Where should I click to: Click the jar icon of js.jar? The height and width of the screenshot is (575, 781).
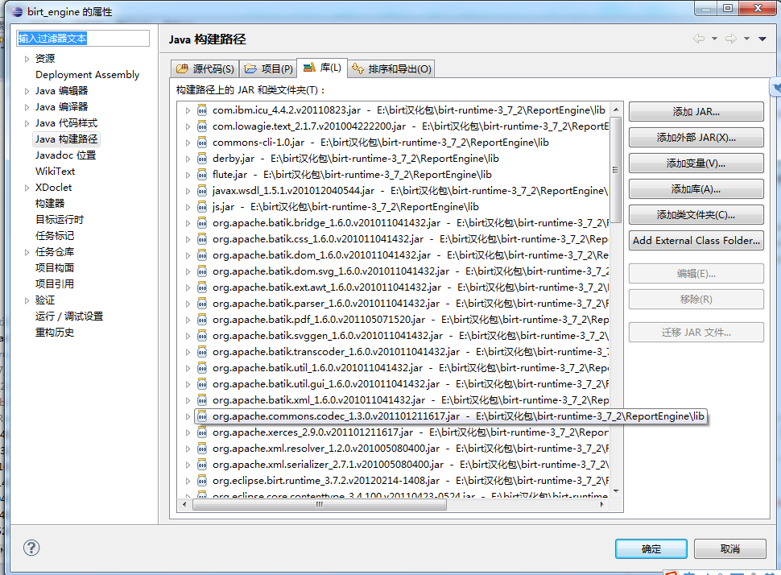pyautogui.click(x=202, y=207)
